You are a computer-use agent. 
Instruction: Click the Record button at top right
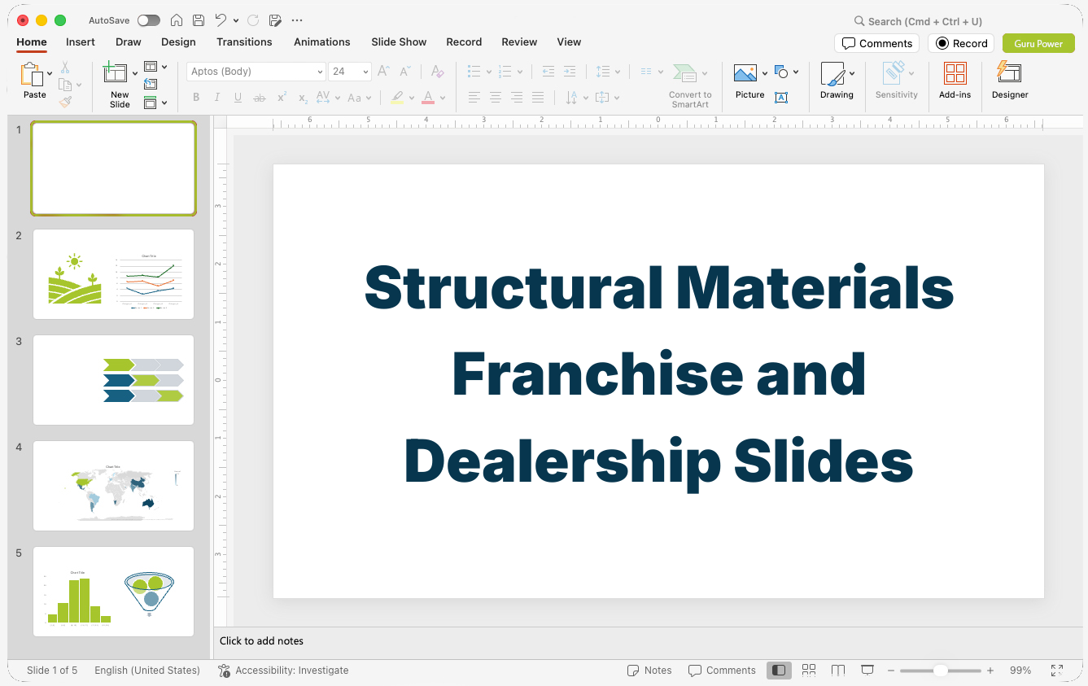pos(962,44)
